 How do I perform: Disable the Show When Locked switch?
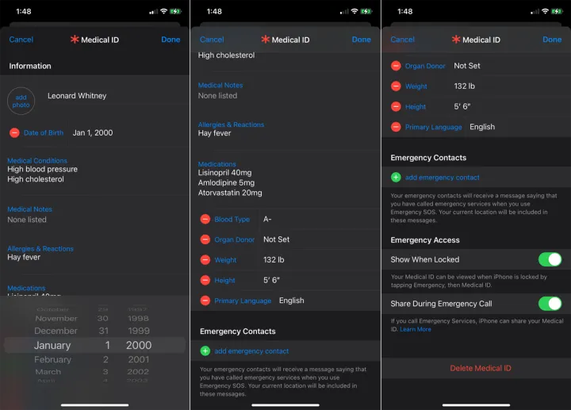click(x=549, y=259)
